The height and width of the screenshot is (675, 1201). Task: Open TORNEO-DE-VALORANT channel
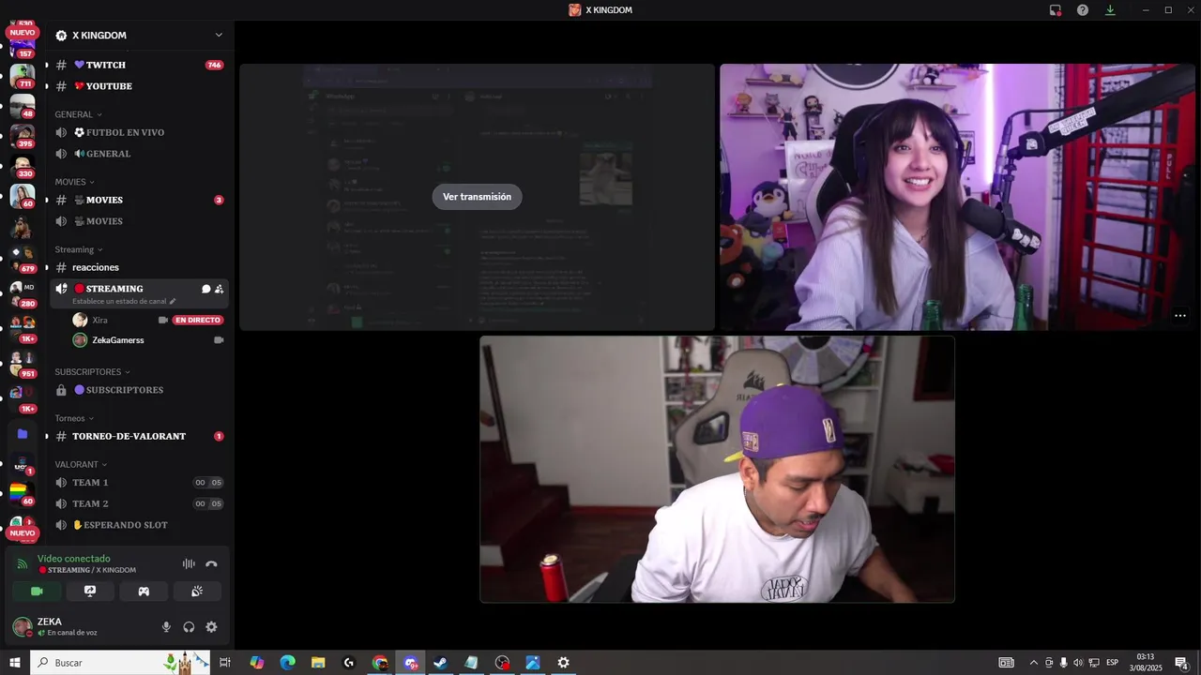pyautogui.click(x=139, y=436)
